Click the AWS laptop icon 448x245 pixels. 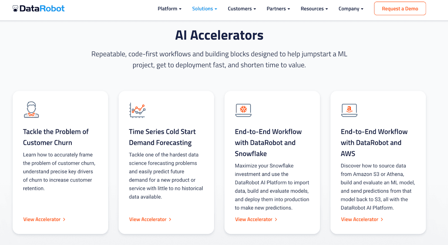pyautogui.click(x=349, y=110)
